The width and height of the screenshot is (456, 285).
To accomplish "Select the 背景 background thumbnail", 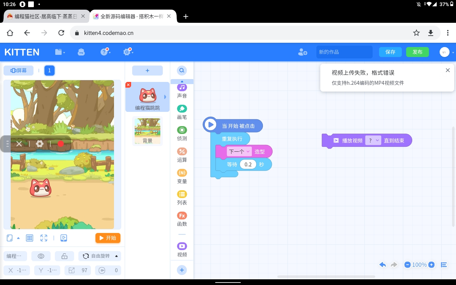I will pyautogui.click(x=147, y=131).
